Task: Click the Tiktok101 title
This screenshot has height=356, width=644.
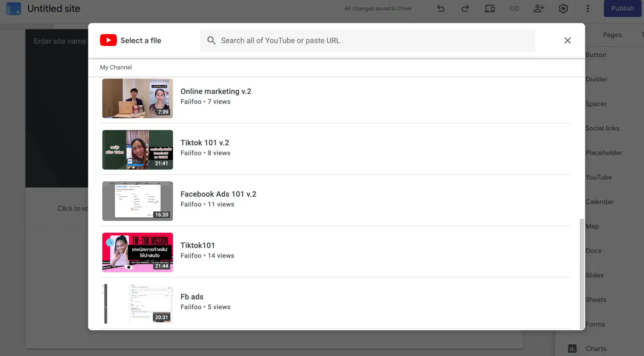Action: click(197, 245)
